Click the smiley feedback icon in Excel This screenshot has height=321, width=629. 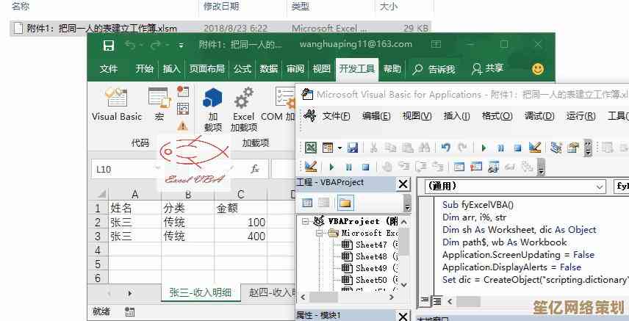click(538, 69)
